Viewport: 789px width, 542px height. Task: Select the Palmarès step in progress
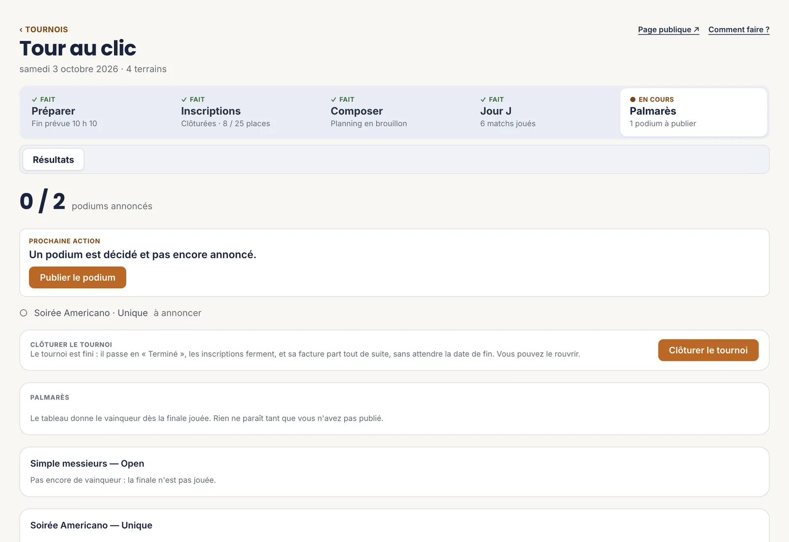pyautogui.click(x=693, y=112)
